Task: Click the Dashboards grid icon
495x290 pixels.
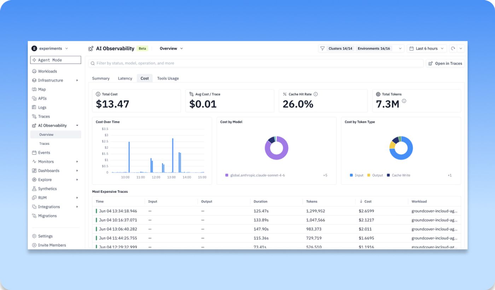Action: click(34, 171)
